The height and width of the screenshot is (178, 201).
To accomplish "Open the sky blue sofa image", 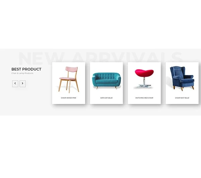I will pyautogui.click(x=107, y=81).
